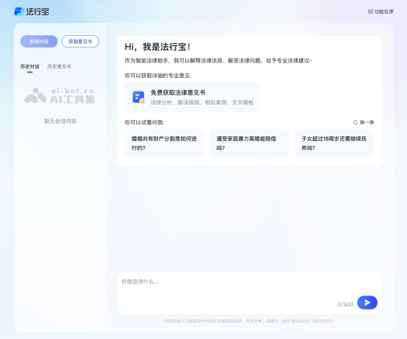Click the 法行宝 logo icon
407x339 pixels.
[x=18, y=12]
